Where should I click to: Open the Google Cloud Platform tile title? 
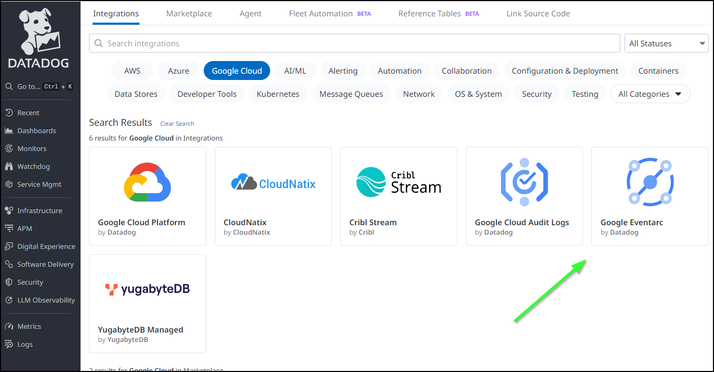pyautogui.click(x=142, y=222)
